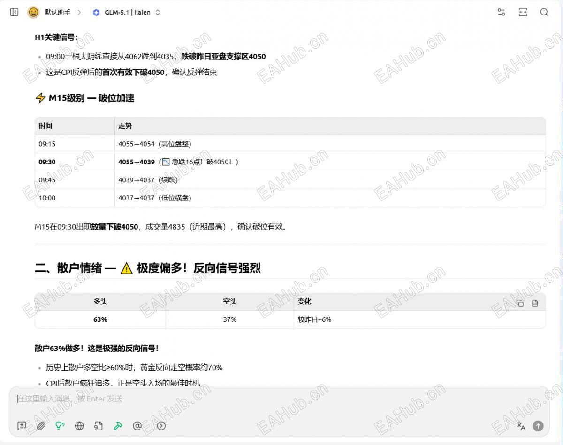Click the 63% cell
This screenshot has width=563, height=445.
tap(100, 319)
